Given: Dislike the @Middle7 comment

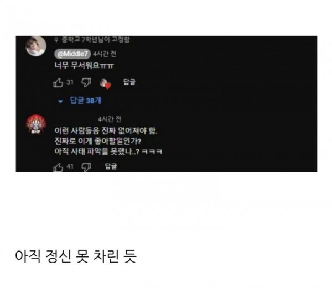Looking at the screenshot, I should [x=86, y=82].
